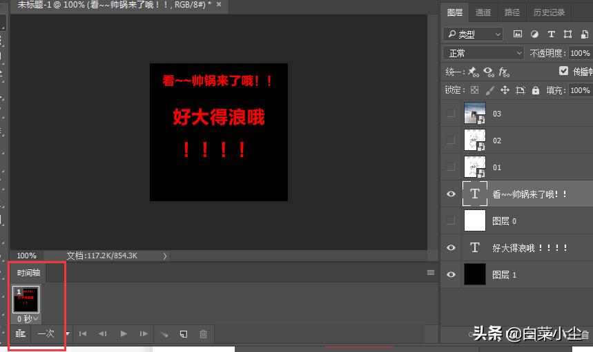593x352 pixels.
Task: Hide 图层 1 black layer
Action: click(x=451, y=275)
